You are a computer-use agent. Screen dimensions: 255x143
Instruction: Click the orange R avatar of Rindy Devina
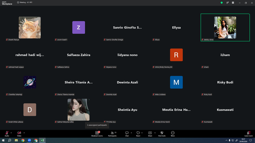[x=176, y=55]
